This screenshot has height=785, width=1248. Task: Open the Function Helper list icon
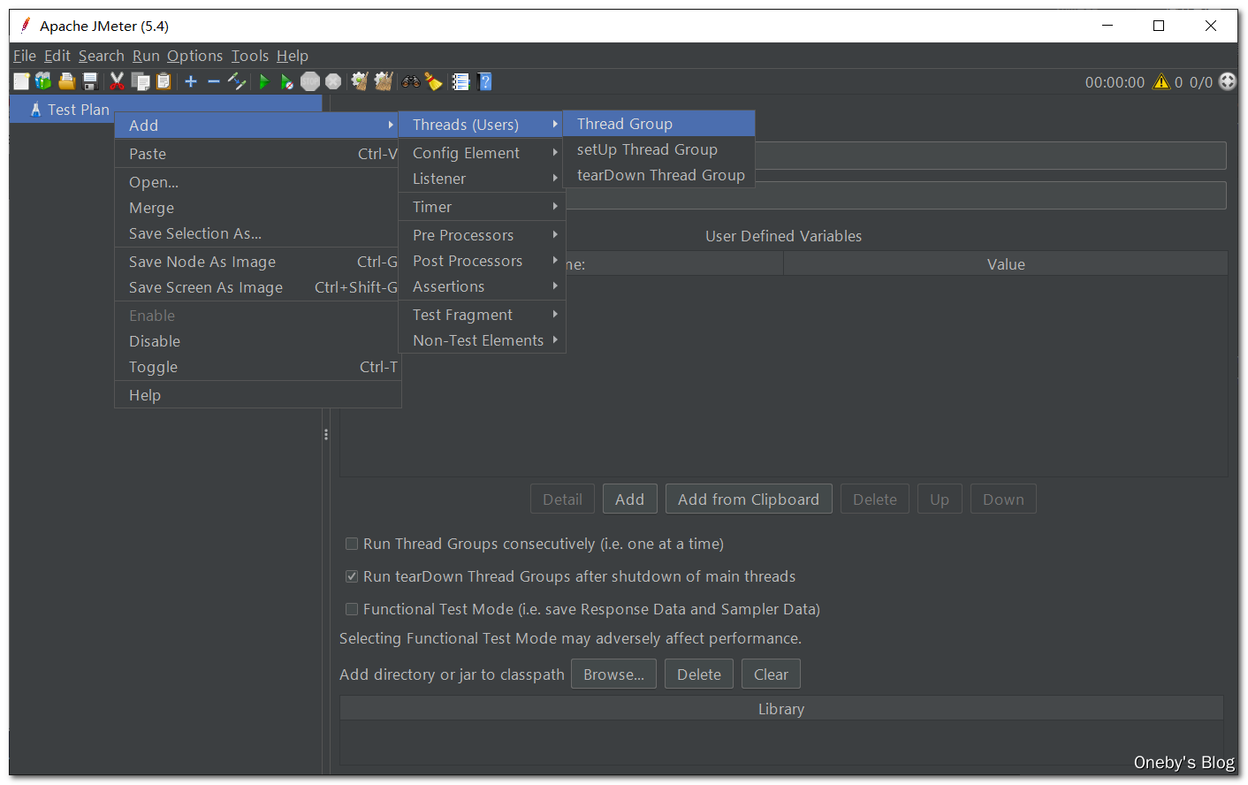[460, 82]
